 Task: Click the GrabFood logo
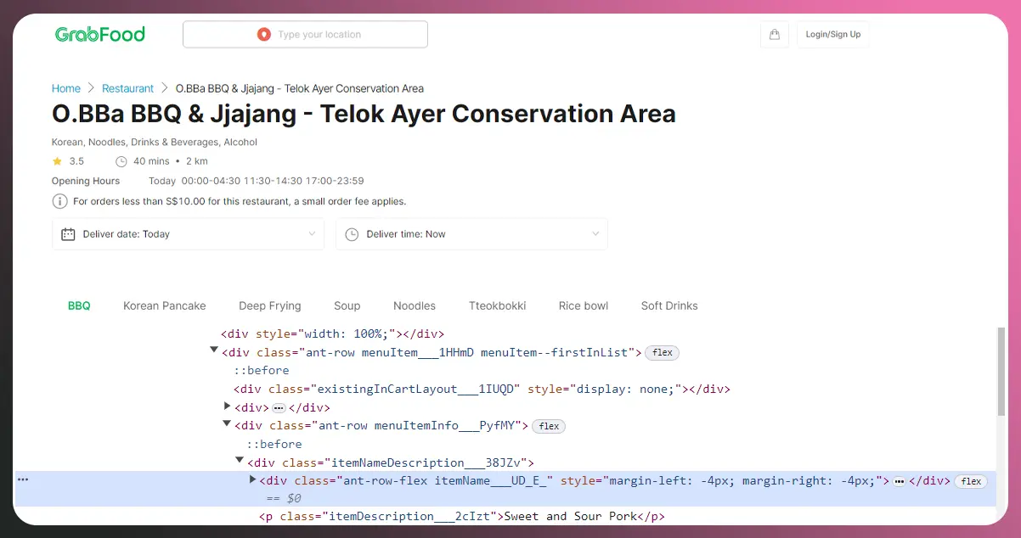[x=100, y=35]
